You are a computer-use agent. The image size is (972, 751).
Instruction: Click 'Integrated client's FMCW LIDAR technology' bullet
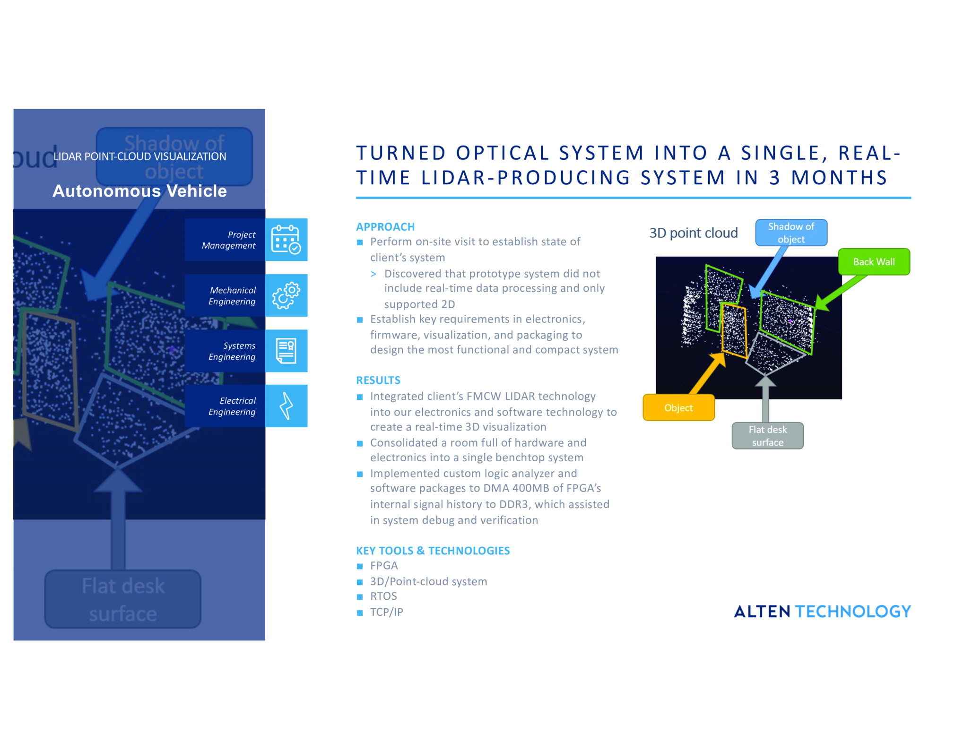tap(494, 412)
